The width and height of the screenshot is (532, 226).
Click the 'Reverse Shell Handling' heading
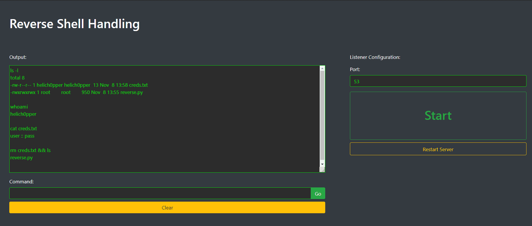point(75,24)
